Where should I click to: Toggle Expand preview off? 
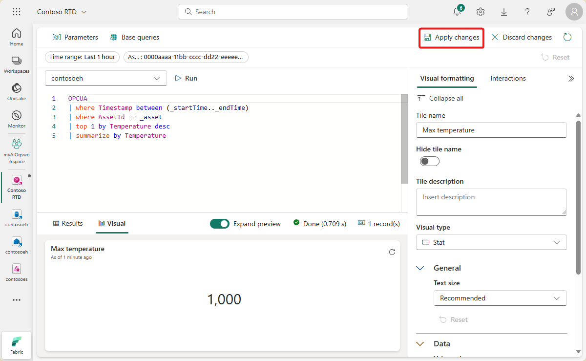click(220, 223)
